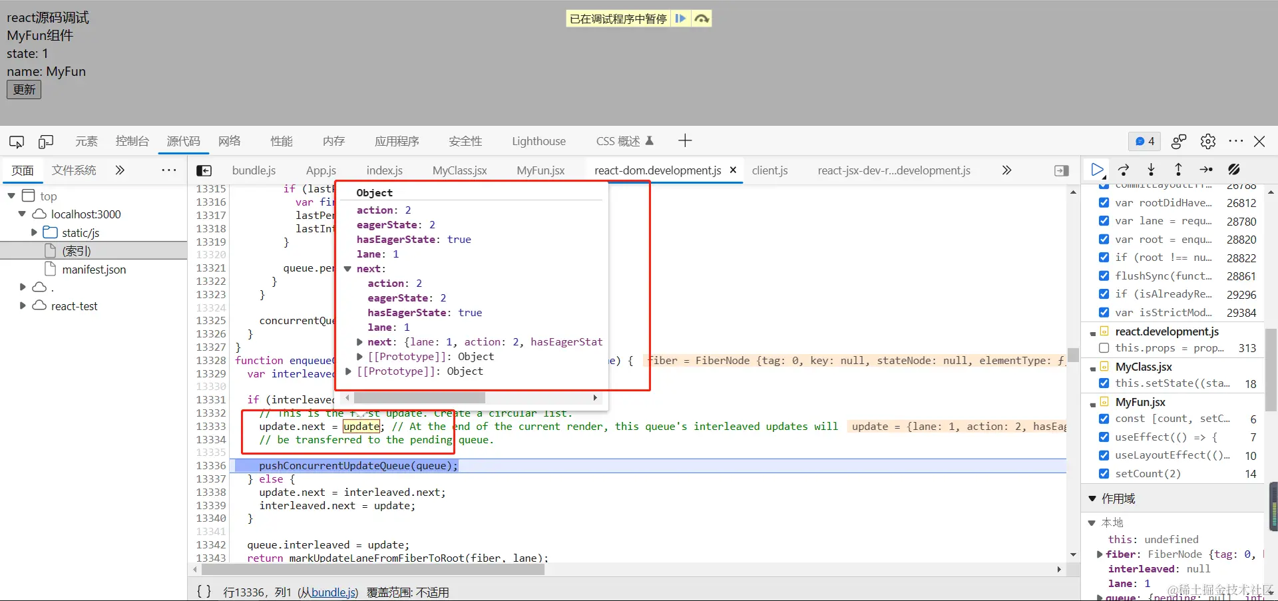Switch to the 网络 Network tab

[x=229, y=141]
